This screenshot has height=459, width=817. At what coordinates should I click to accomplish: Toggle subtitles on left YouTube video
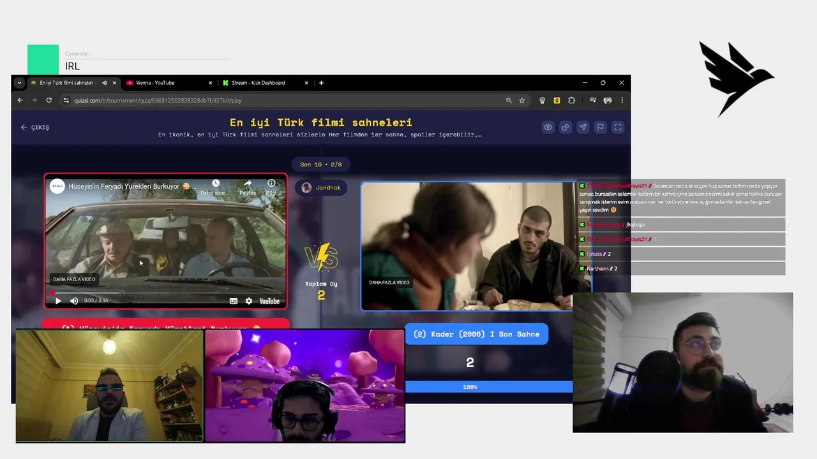click(234, 301)
